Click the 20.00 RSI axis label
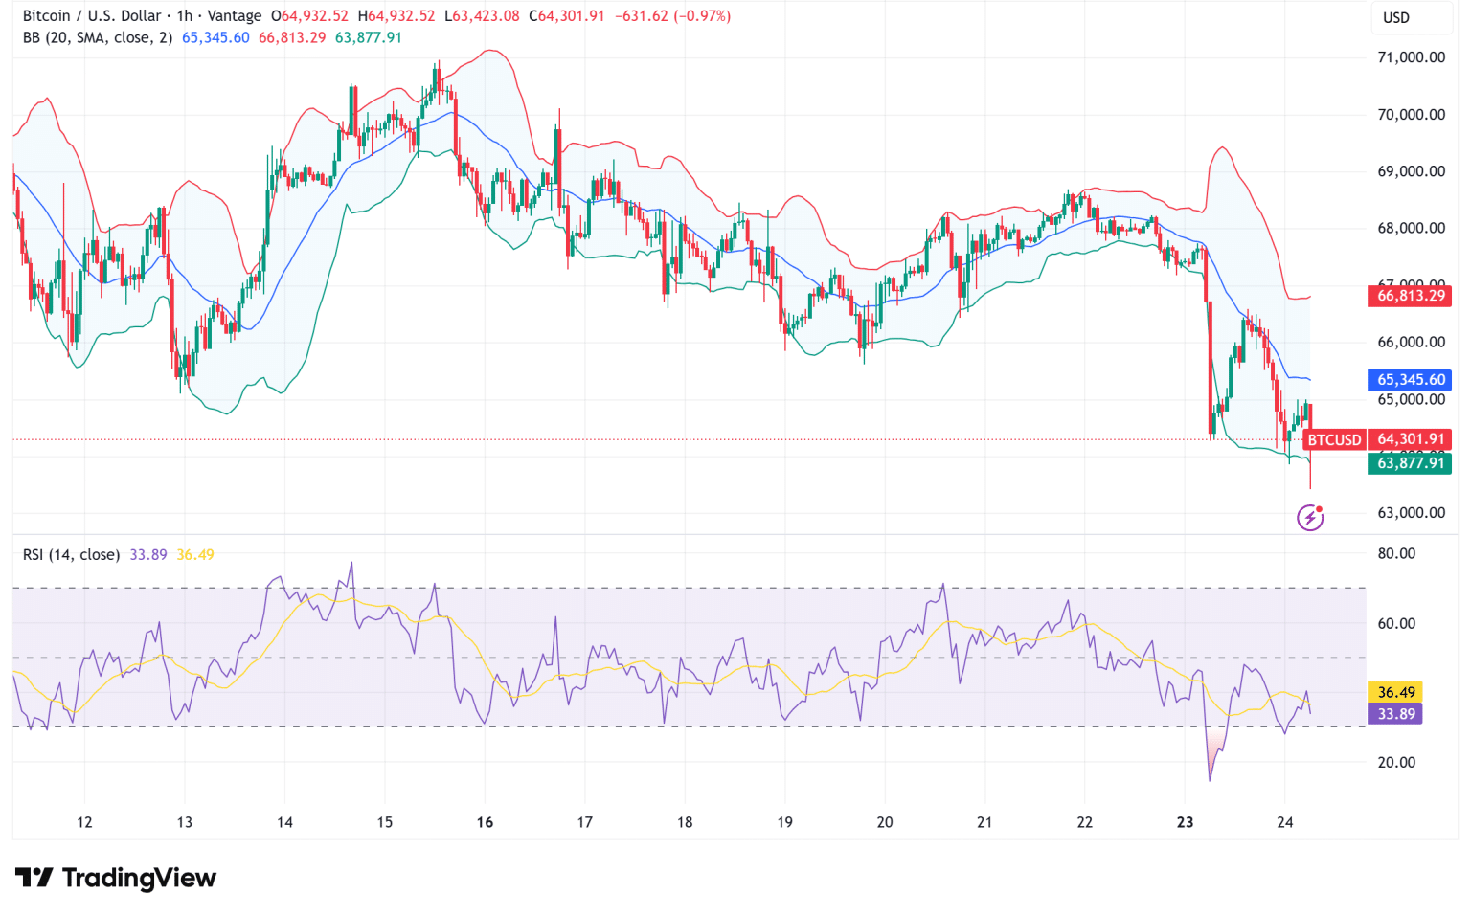Image resolution: width=1471 pixels, height=916 pixels. pyautogui.click(x=1396, y=762)
